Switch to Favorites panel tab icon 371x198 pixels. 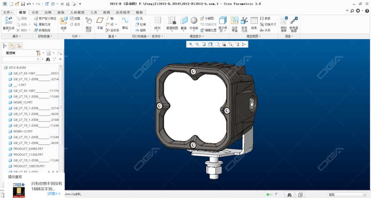click(19, 46)
